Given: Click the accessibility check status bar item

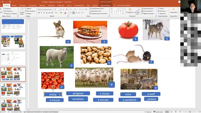Looking at the screenshot, I should (41, 112).
